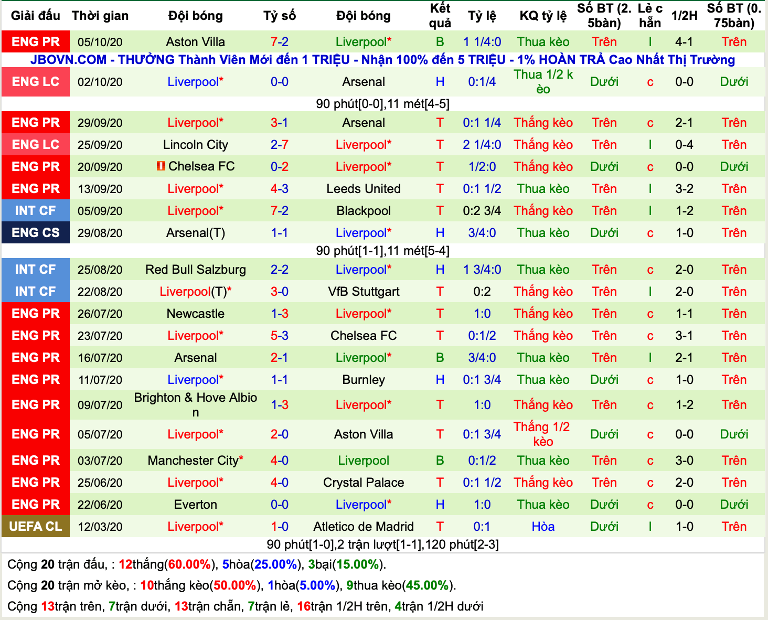The width and height of the screenshot is (768, 620).
Task: Click Everton in the 22/06/20 row
Action: point(196,505)
